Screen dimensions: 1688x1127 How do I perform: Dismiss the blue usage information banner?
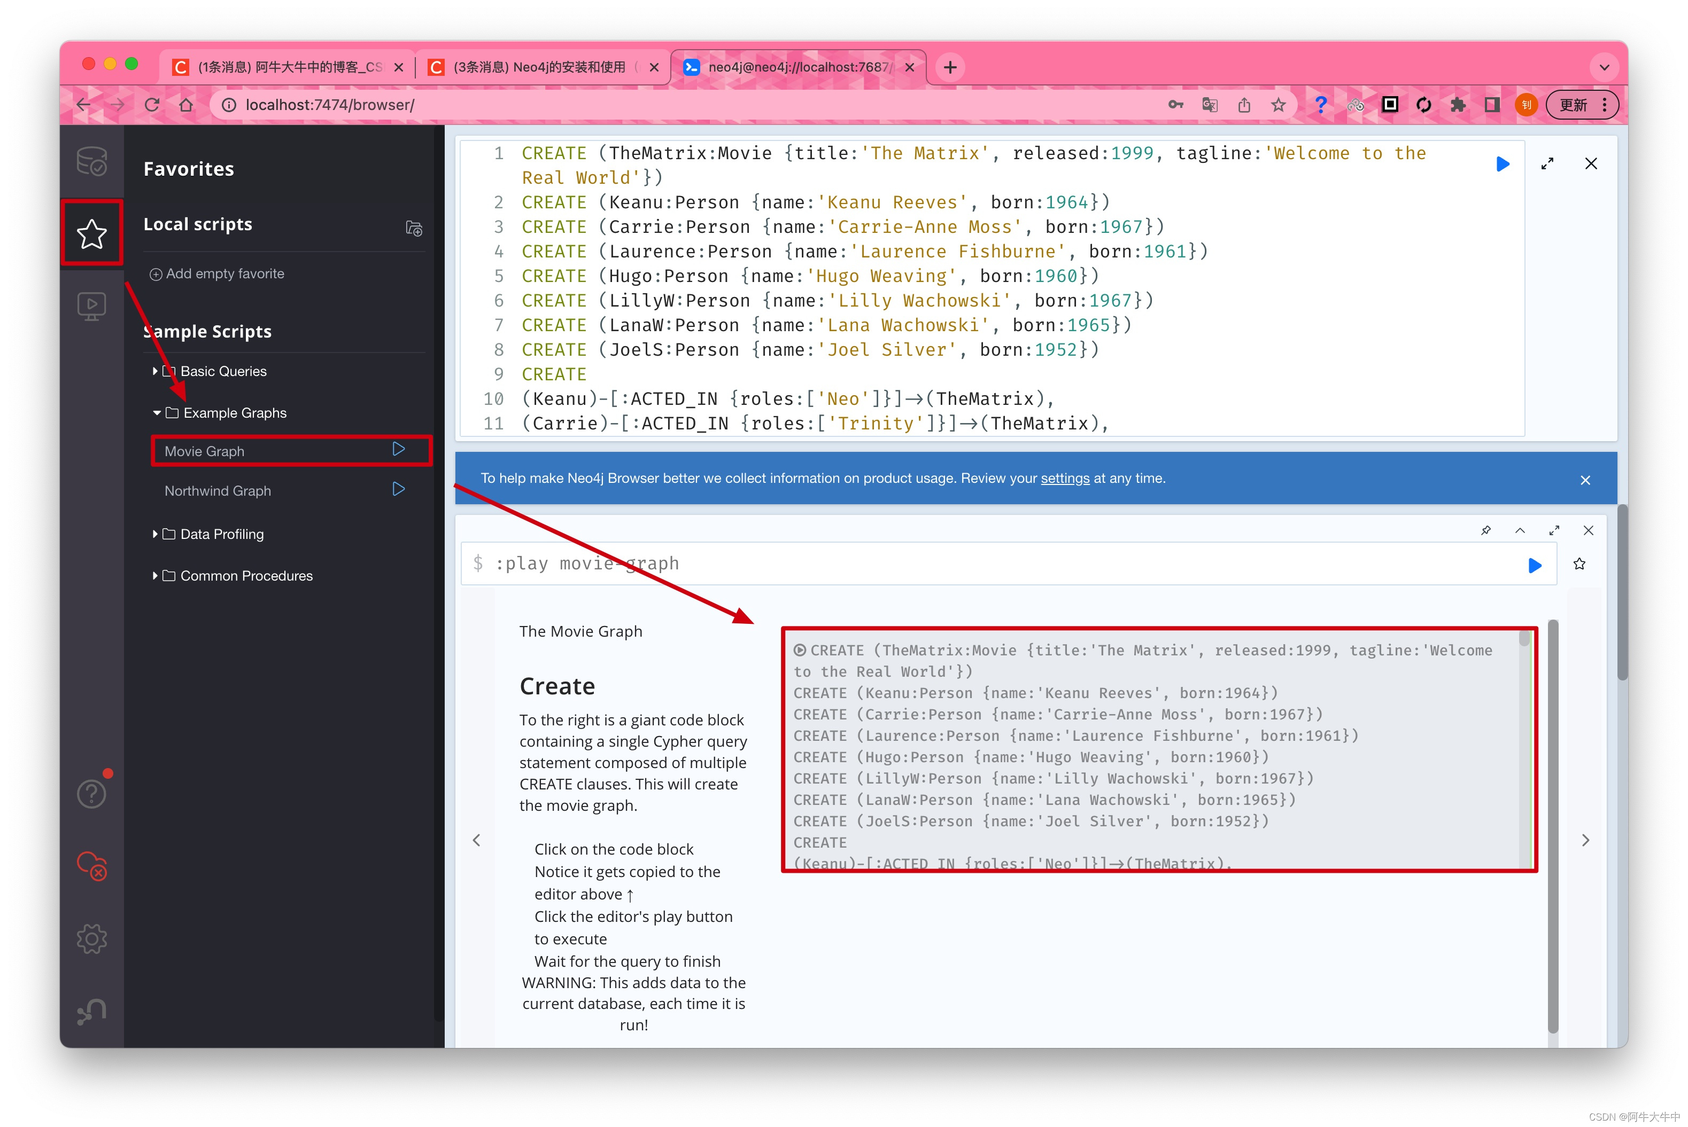pos(1585,480)
